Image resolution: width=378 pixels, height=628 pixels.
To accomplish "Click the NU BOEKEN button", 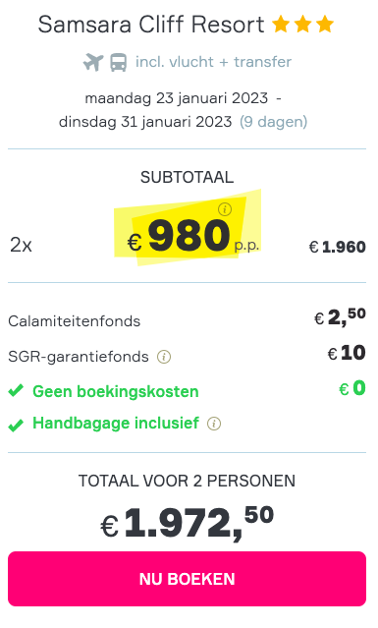I will (x=187, y=579).
